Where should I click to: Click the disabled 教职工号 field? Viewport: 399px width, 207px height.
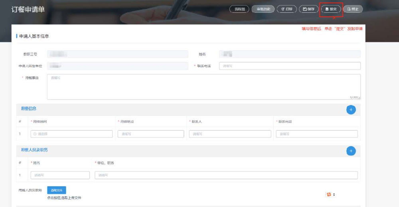[117, 54]
